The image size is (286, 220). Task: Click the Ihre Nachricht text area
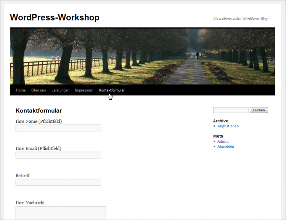coord(60,213)
